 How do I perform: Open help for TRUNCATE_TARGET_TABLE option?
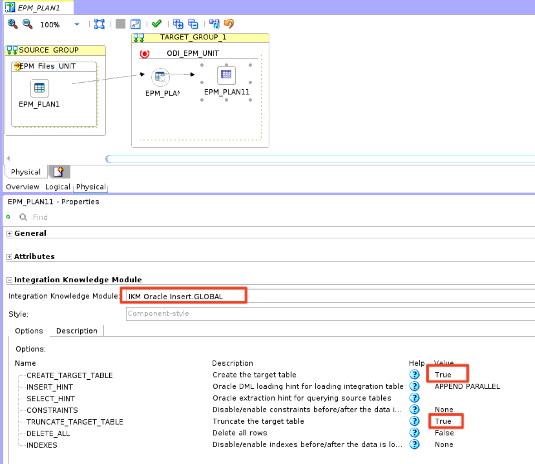coord(414,421)
